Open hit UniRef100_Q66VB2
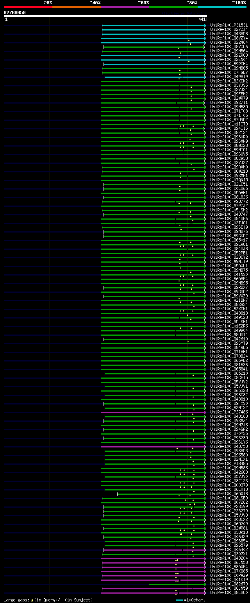The height and width of the screenshot is (603, 250). [x=229, y=360]
